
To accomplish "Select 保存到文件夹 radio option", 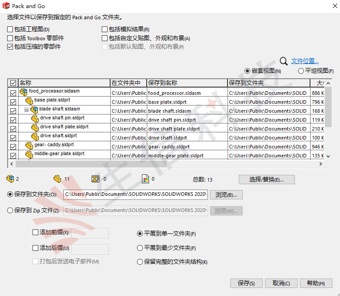I will (10, 195).
